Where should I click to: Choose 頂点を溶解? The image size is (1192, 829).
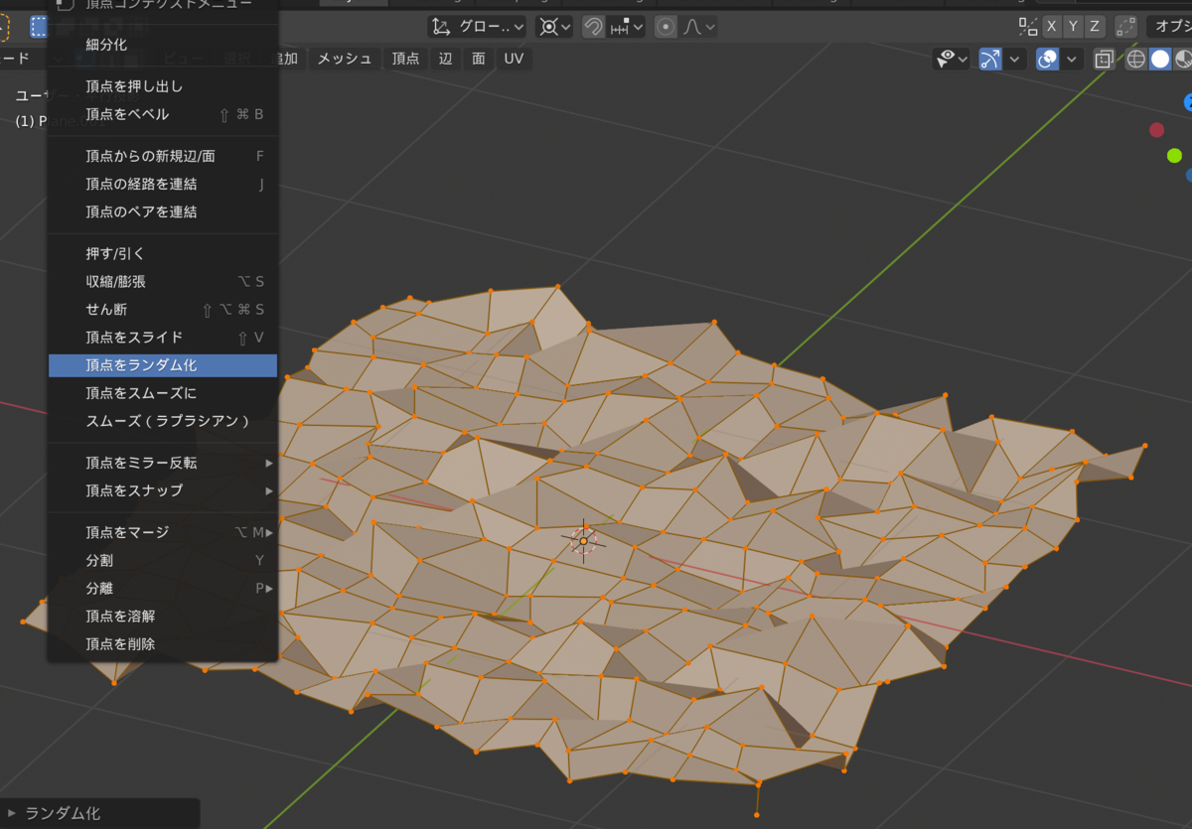click(x=163, y=616)
